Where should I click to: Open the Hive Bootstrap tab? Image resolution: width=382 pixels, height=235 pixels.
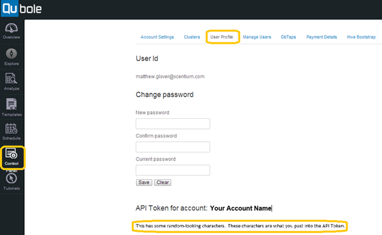[x=361, y=37]
